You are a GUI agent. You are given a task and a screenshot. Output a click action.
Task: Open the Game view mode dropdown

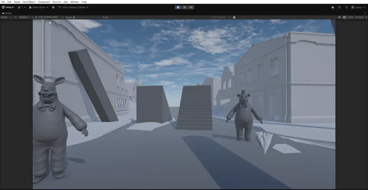coord(9,17)
